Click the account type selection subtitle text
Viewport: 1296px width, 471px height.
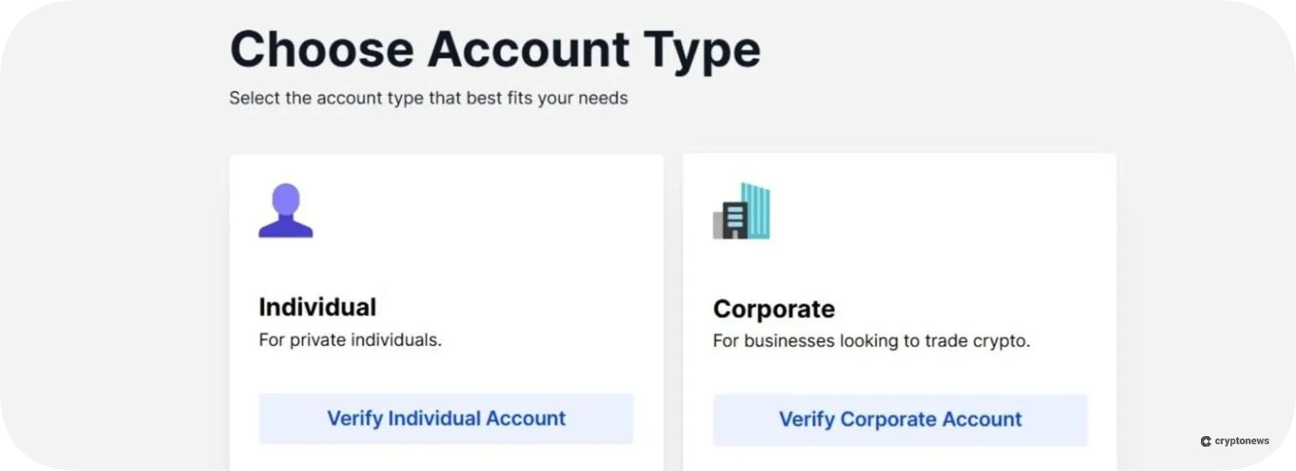click(429, 97)
